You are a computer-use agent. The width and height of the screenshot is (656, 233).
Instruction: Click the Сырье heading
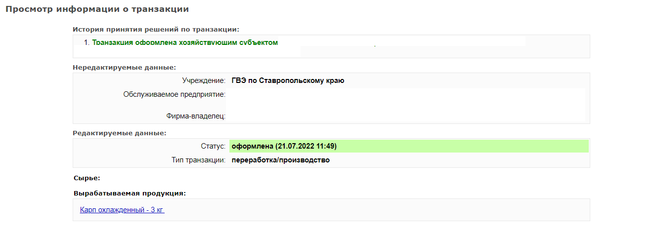click(x=87, y=178)
